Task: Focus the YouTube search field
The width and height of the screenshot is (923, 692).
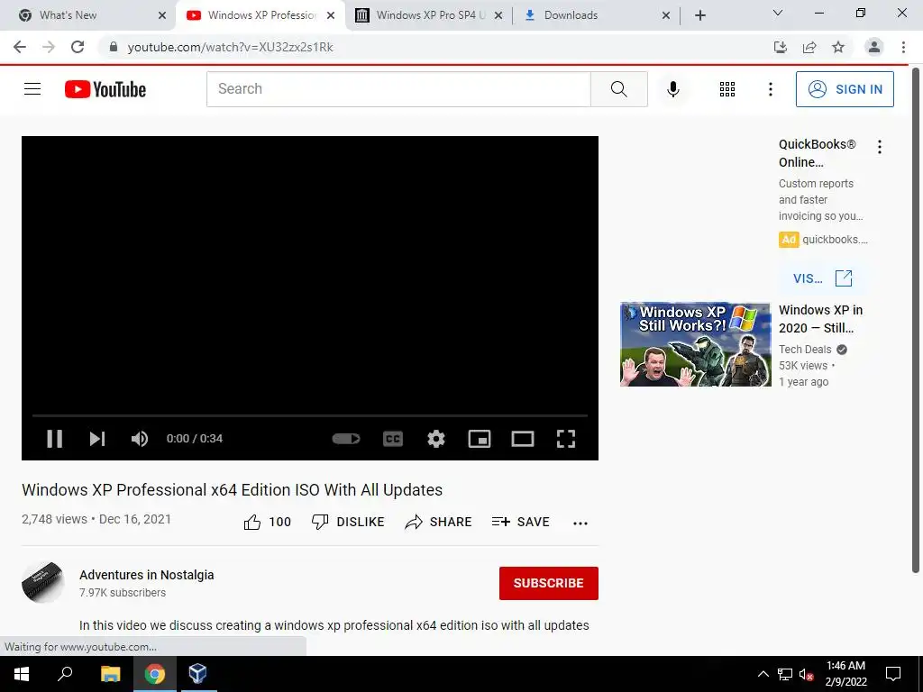Action: (x=398, y=89)
